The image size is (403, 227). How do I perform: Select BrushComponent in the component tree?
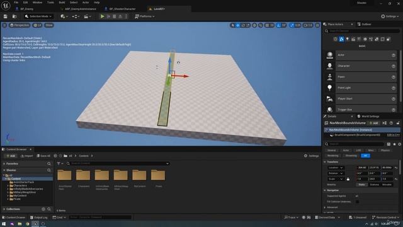pyautogui.click(x=357, y=135)
